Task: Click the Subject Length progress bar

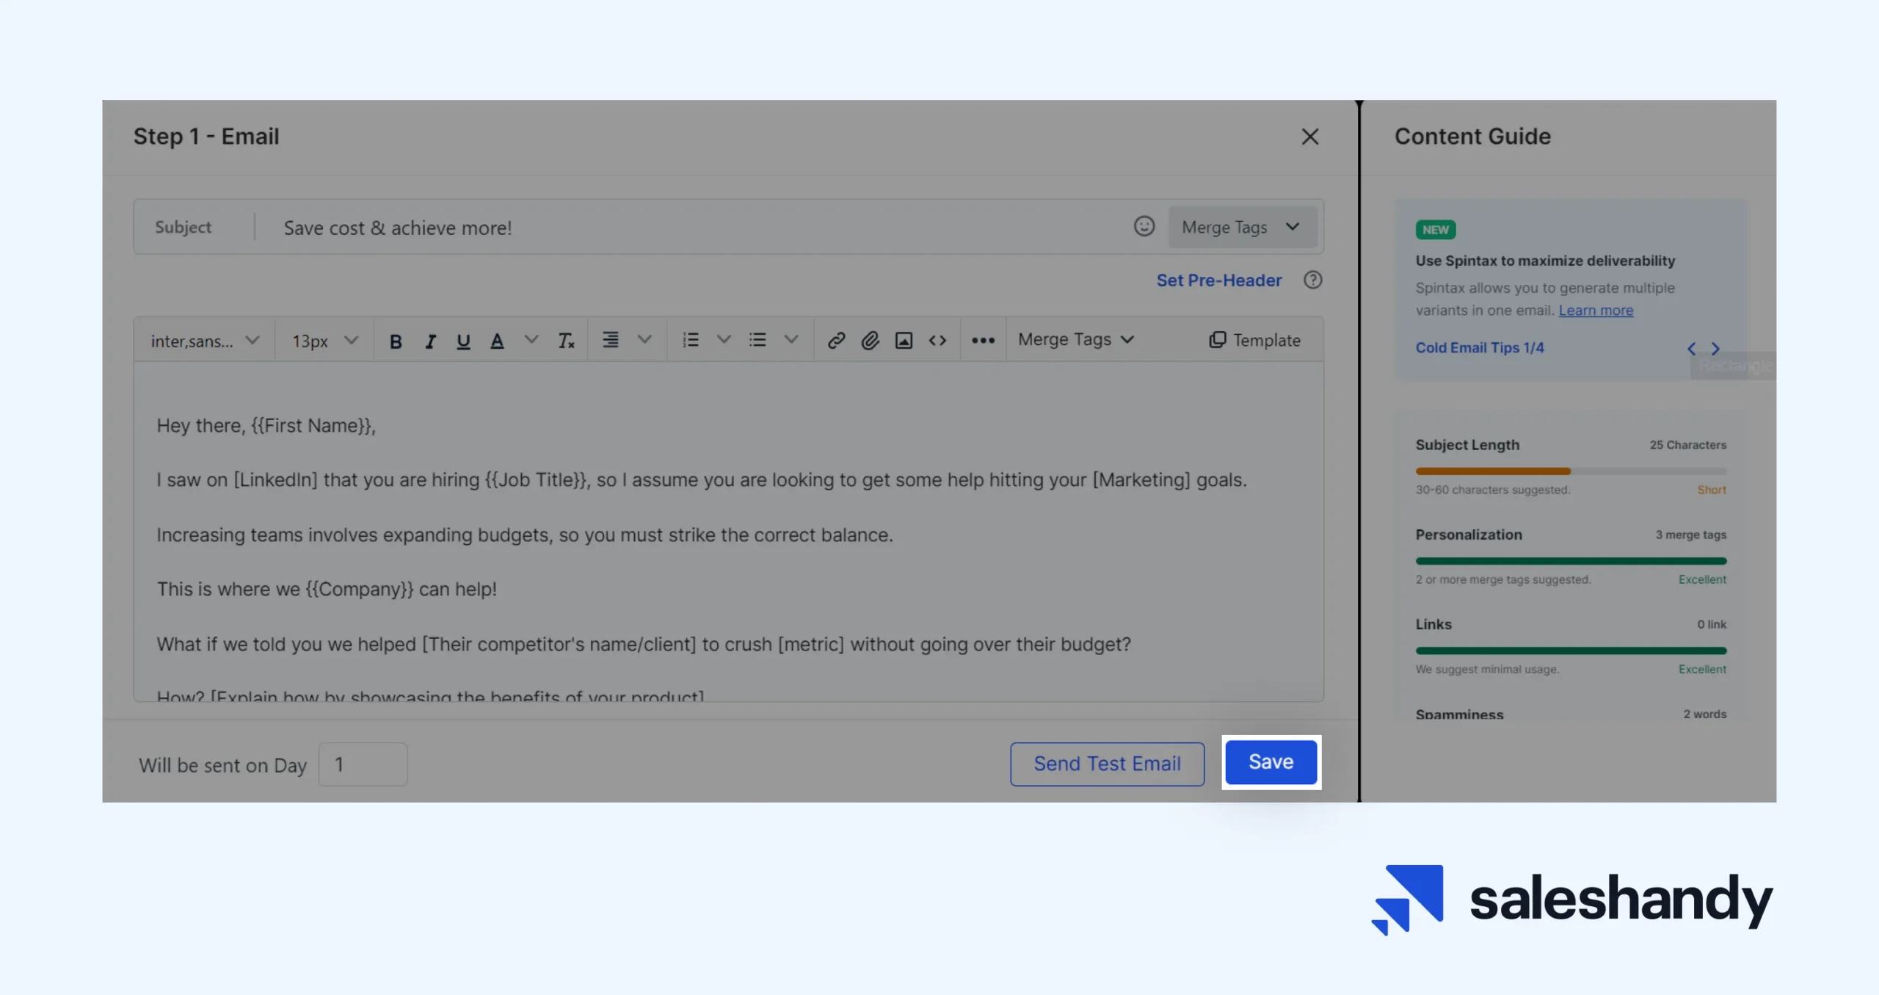Action: click(1571, 471)
